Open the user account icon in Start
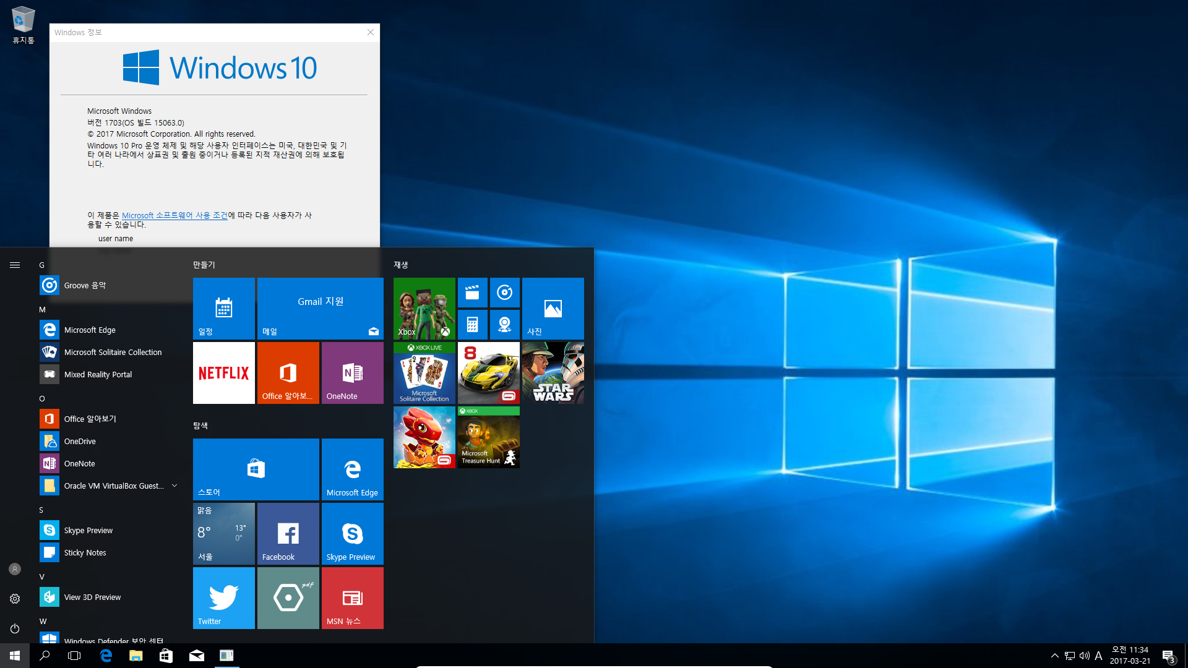 coord(15,569)
